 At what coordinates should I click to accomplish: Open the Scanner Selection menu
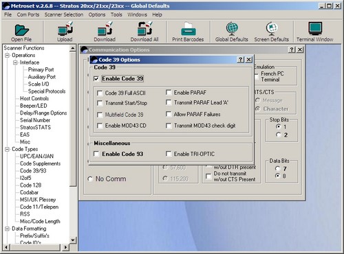click(x=64, y=14)
